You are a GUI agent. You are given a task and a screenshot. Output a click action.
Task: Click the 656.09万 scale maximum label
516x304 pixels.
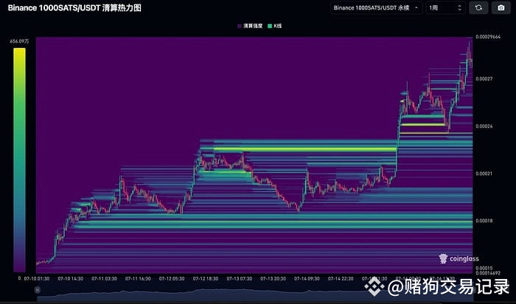(x=19, y=41)
